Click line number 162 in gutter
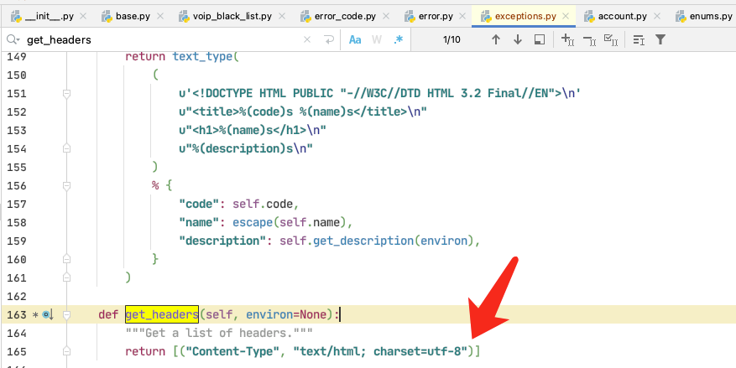Viewport: 736px width, 368px height. click(x=17, y=296)
